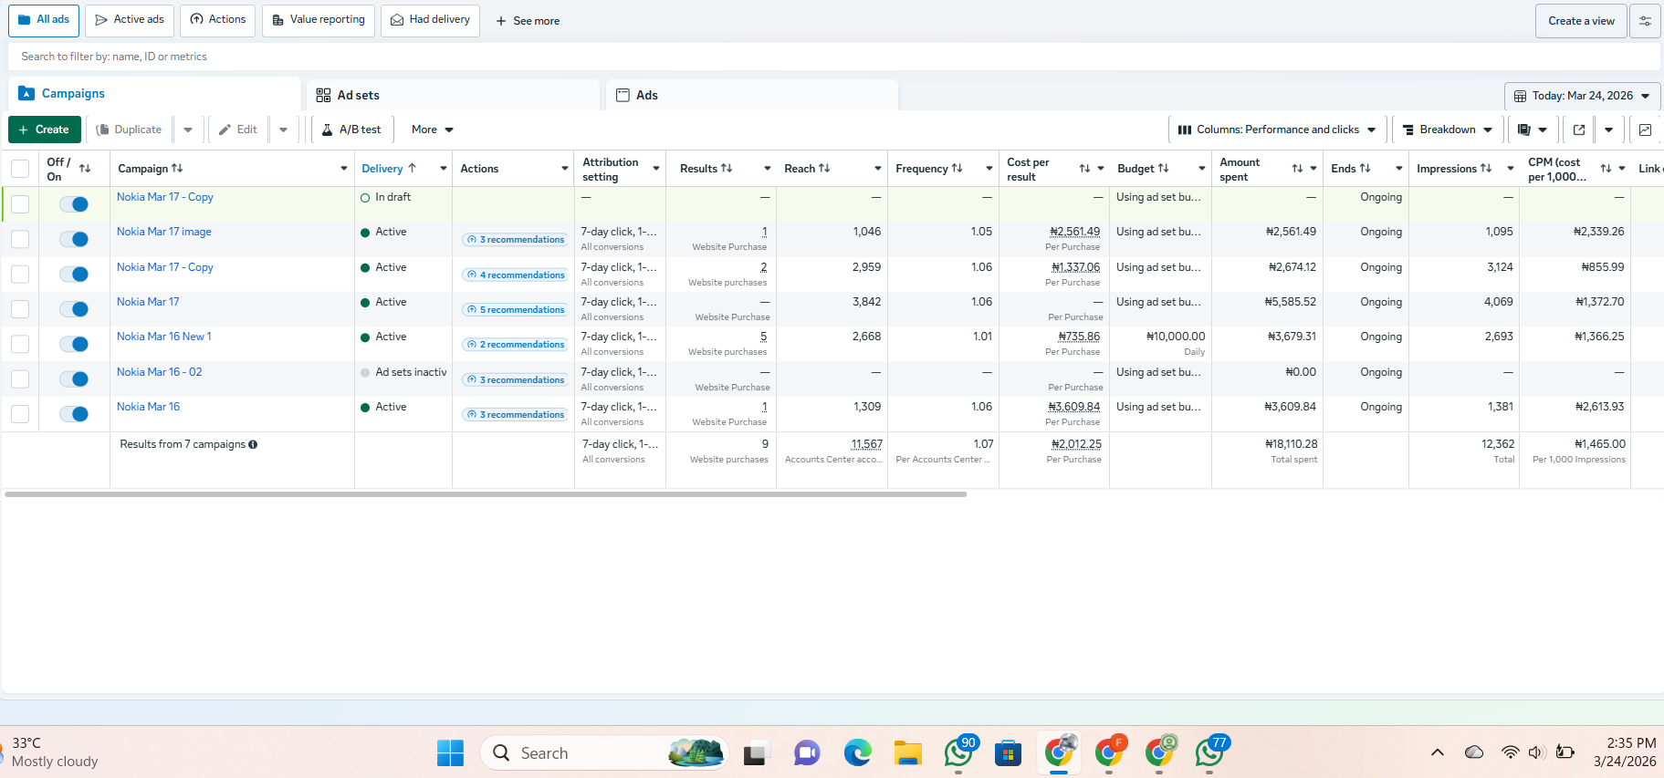Open Microsoft Store from the taskbar
This screenshot has height=778, width=1664.
1008,753
